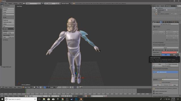
Task: Click the Render properties tab icon
Action: 157,22
